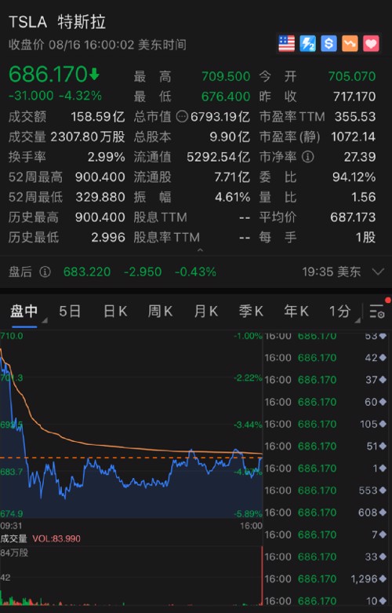
Task: Tap the orange downtrend chart icon
Action: pyautogui.click(x=350, y=43)
